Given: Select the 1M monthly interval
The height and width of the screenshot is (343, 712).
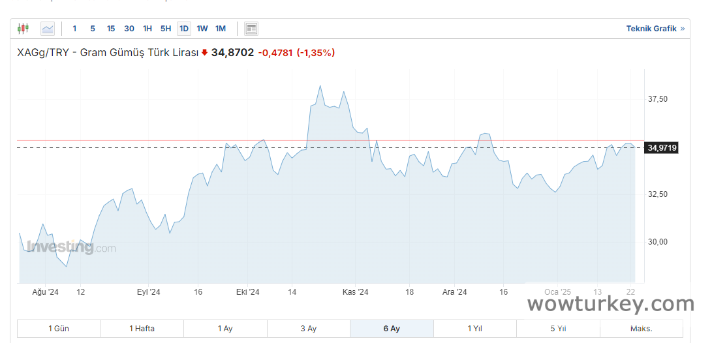Looking at the screenshot, I should click(221, 29).
